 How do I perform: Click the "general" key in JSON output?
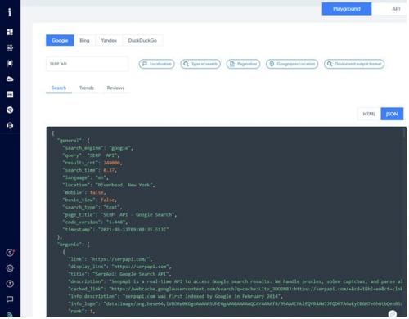point(70,141)
